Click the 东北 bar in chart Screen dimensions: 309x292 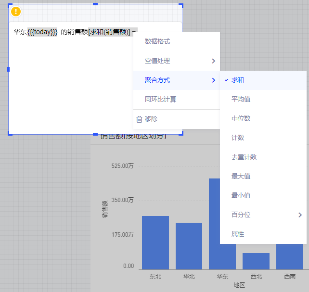tap(155, 243)
